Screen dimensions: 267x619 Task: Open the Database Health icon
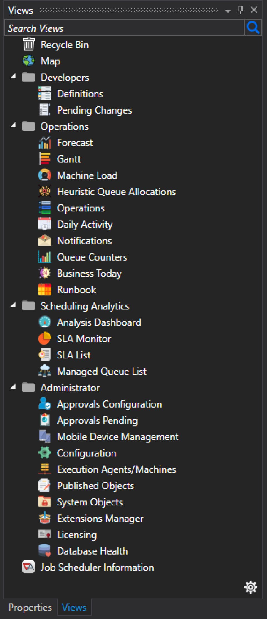[x=44, y=551]
